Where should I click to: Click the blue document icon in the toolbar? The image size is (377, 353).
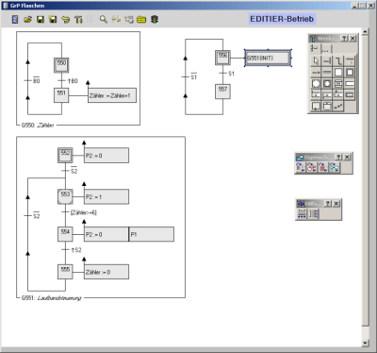pos(15,20)
